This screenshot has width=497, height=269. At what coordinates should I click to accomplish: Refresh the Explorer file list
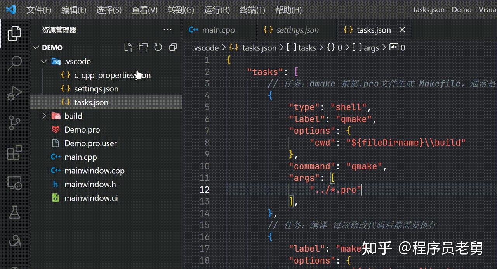point(158,47)
